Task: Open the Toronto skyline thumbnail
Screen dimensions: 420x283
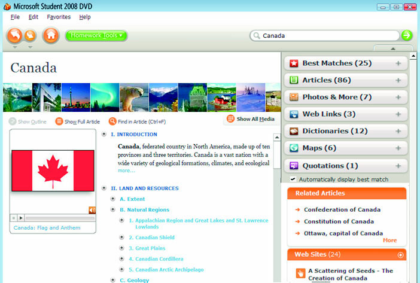Action: 76,97
